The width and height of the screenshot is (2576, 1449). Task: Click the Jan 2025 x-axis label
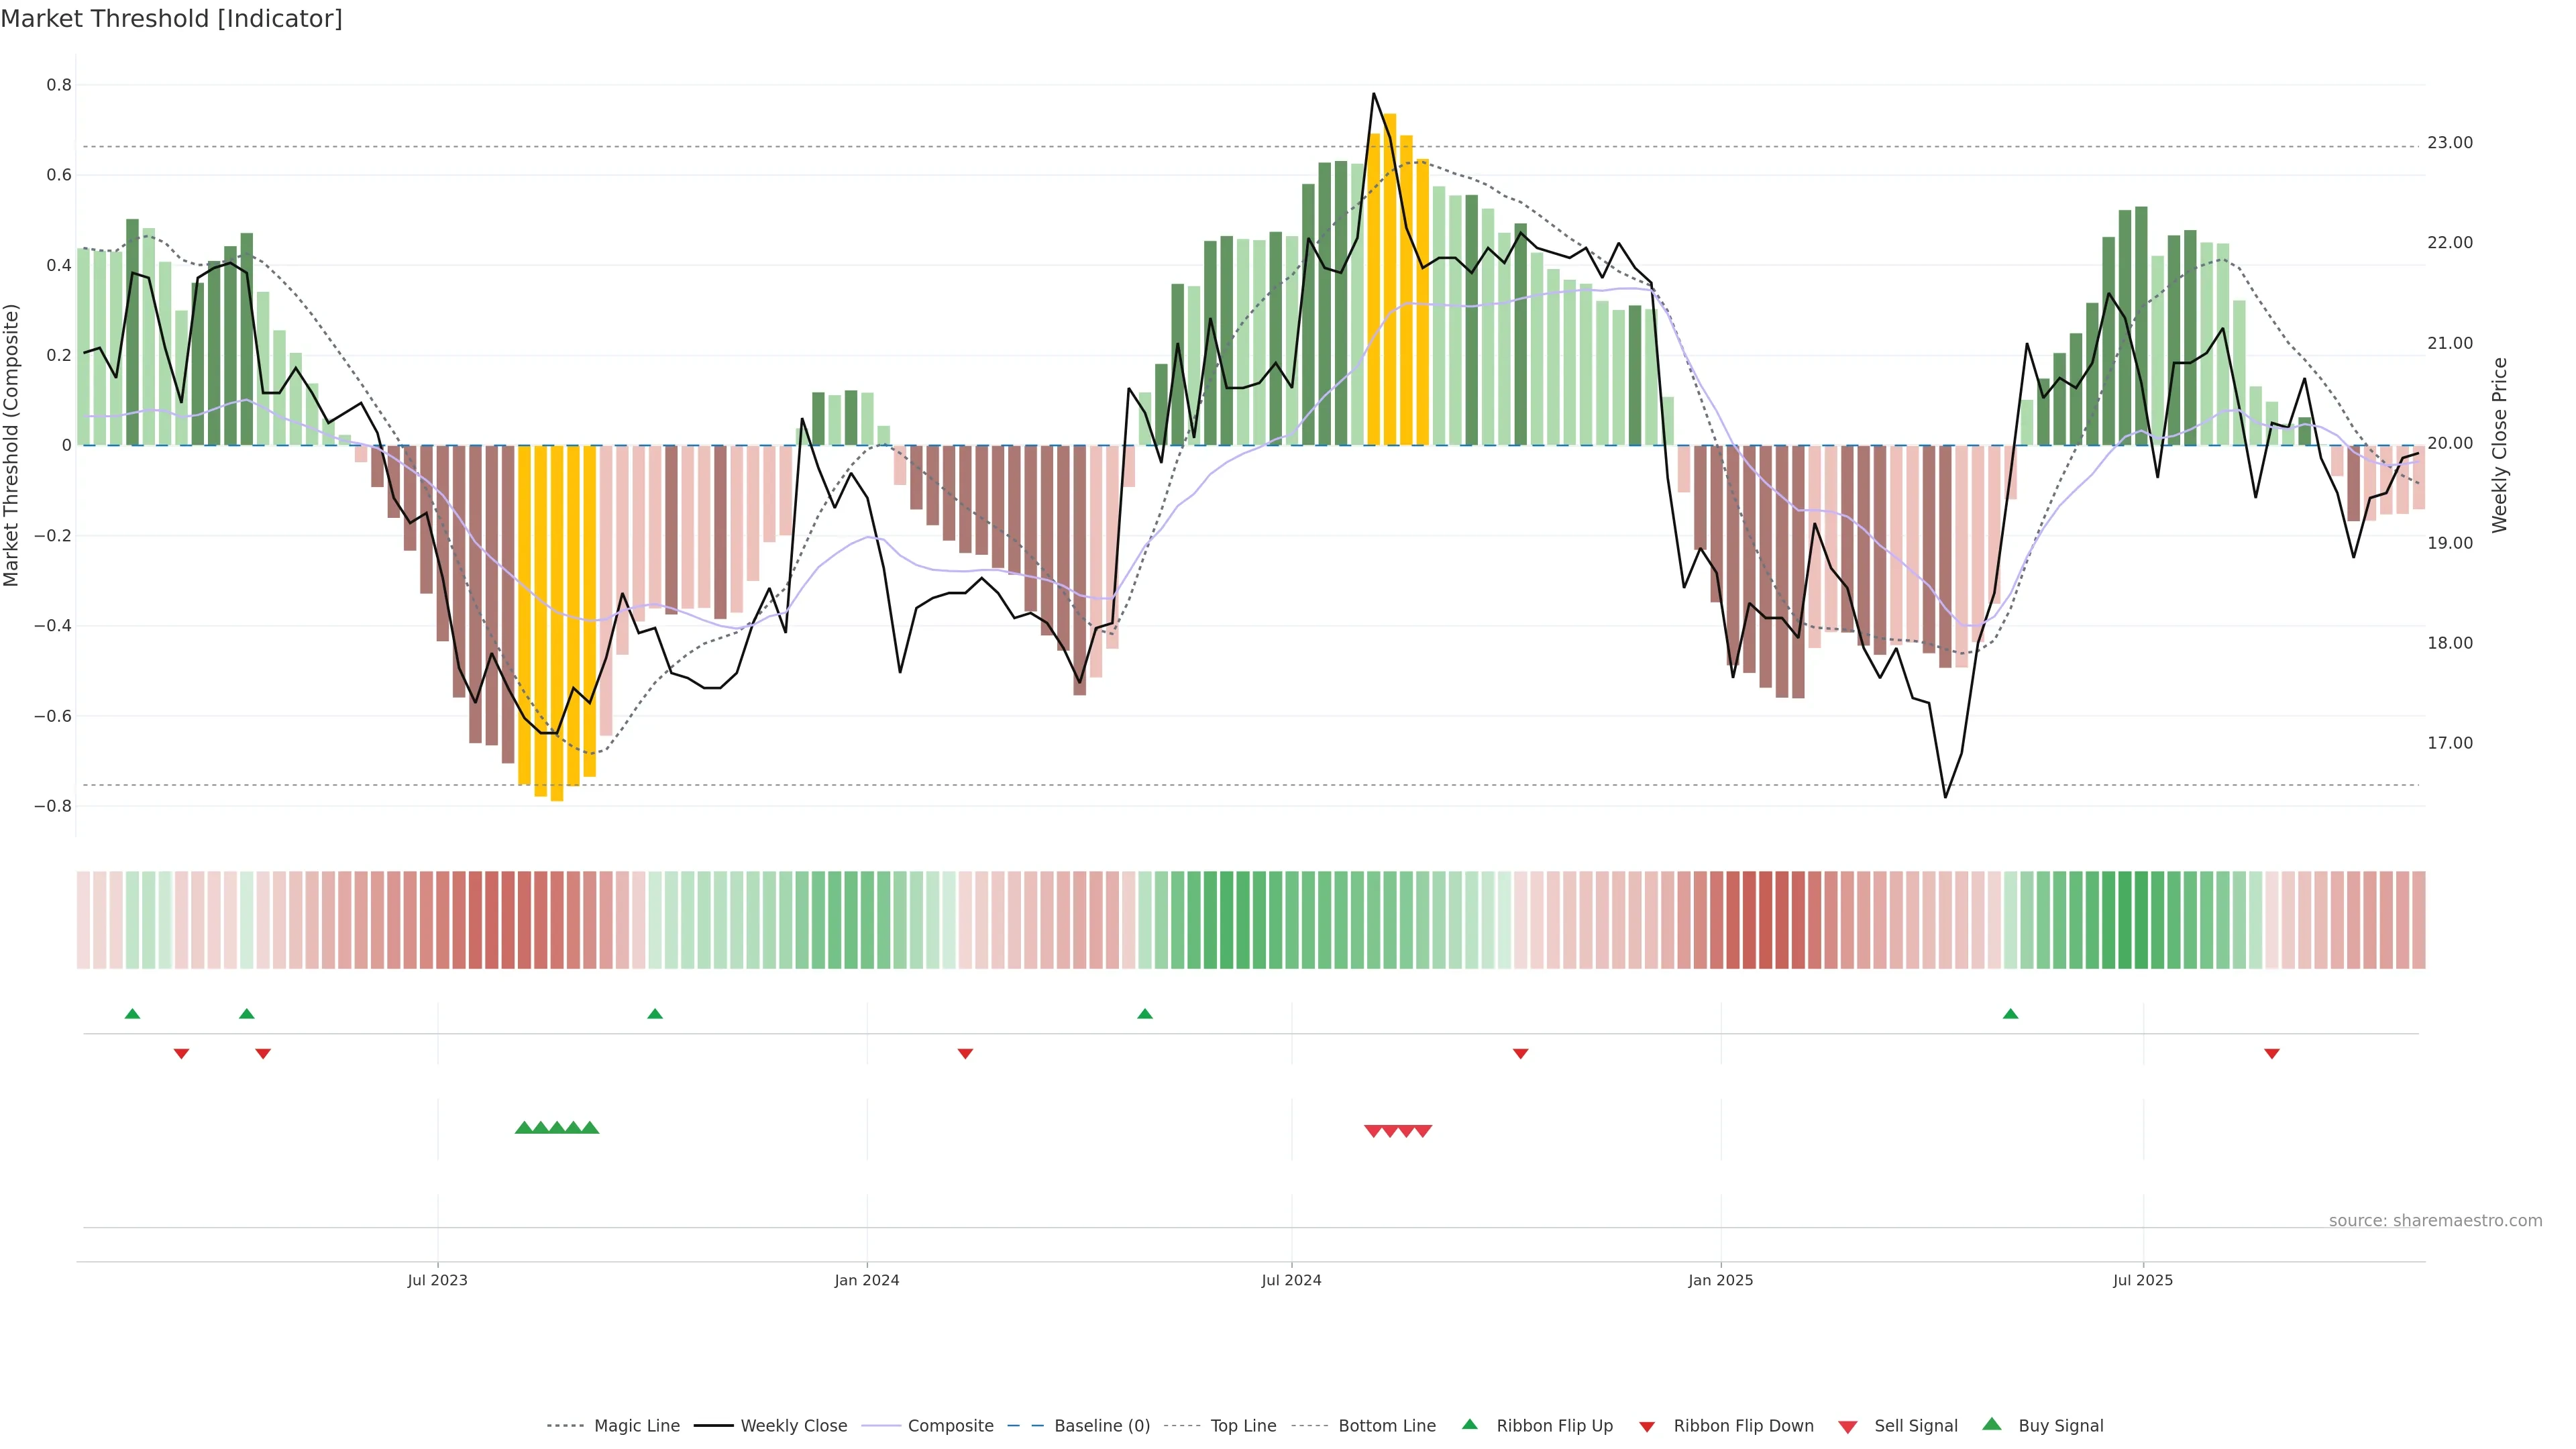point(1720,1280)
